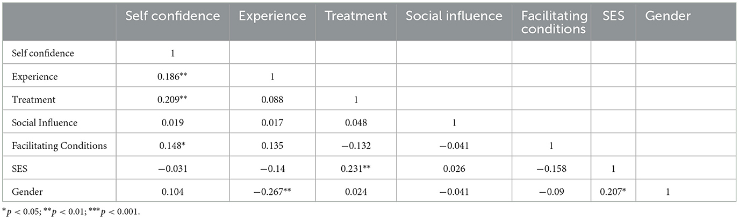This screenshot has height=219, width=739.
Task: Select the Experience column header
Action: [272, 16]
